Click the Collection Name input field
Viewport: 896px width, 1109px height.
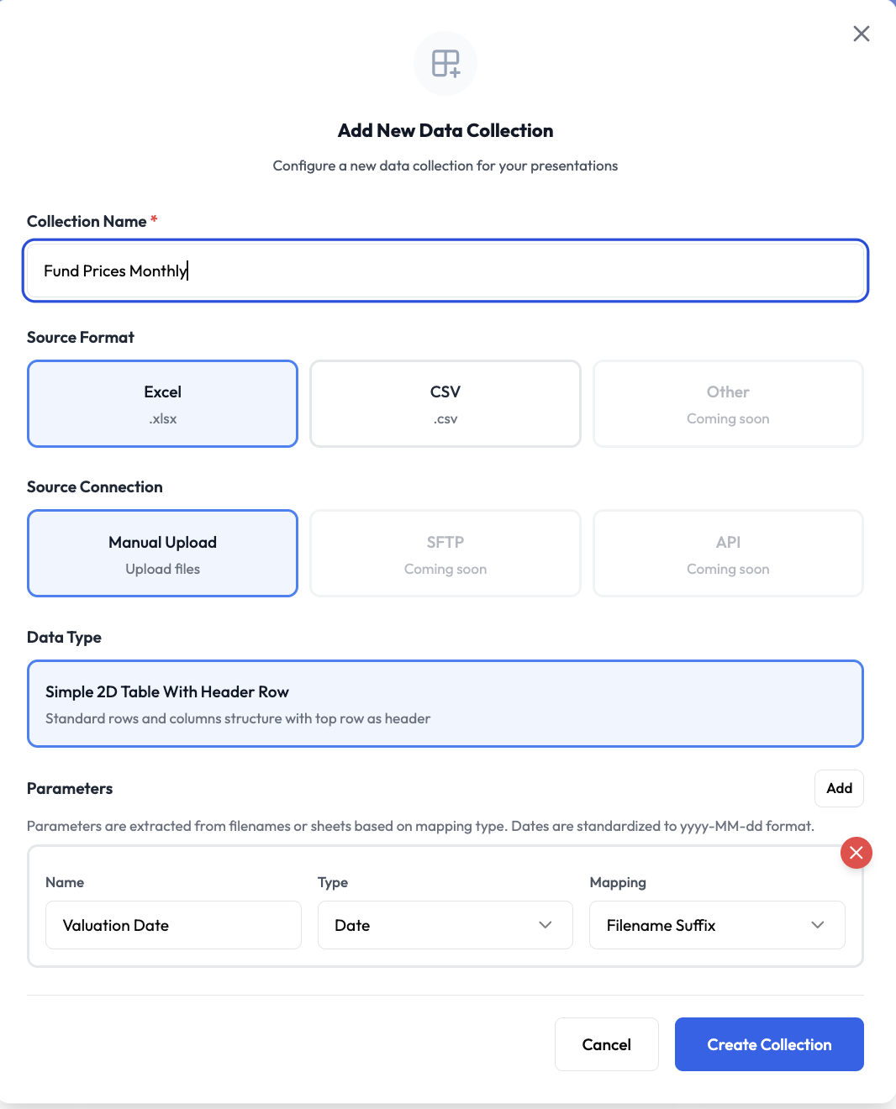(x=445, y=271)
